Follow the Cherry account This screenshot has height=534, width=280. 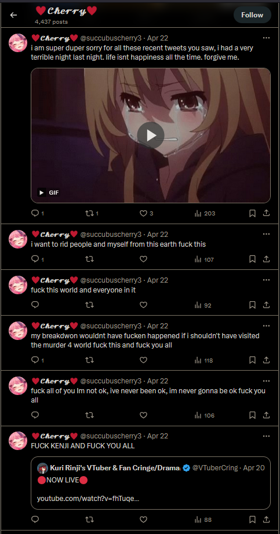(x=252, y=15)
